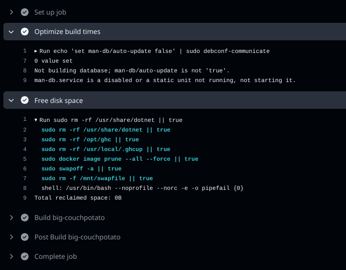
Task: Expand the Complete job step chevron
Action: click(x=12, y=256)
